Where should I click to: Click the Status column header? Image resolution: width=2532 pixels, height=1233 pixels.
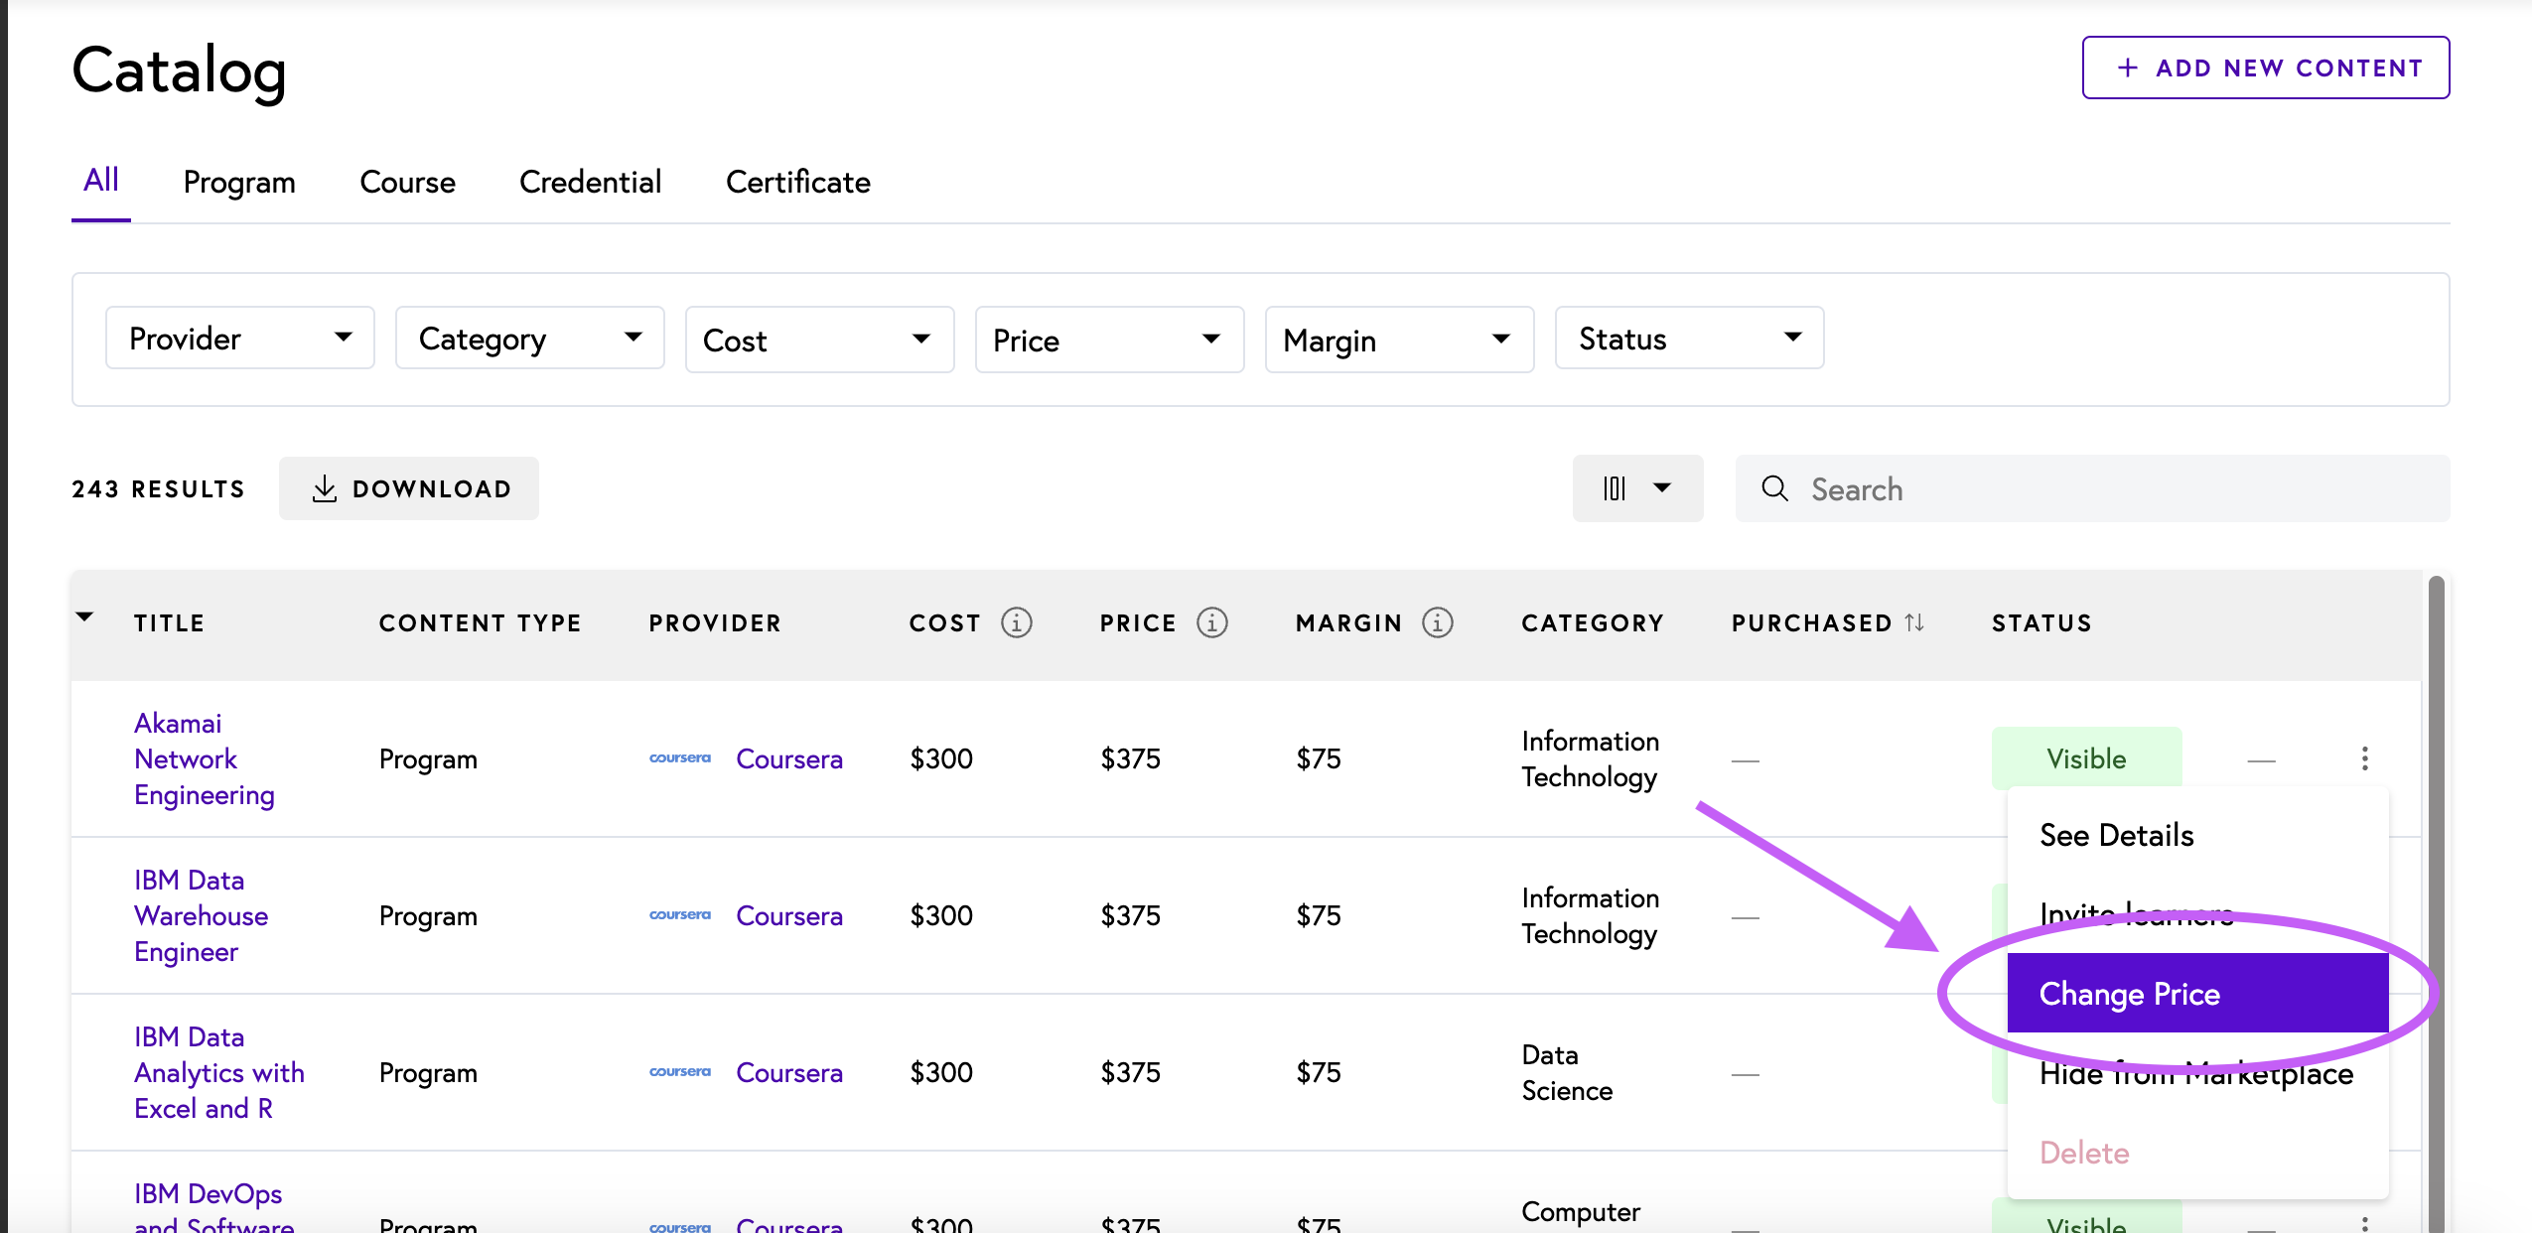click(x=2041, y=622)
